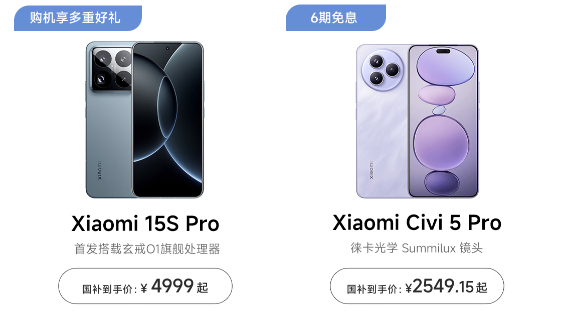564x325 pixels.
Task: Click the 15S Pro dark wallpaper screen
Action: 167,120
